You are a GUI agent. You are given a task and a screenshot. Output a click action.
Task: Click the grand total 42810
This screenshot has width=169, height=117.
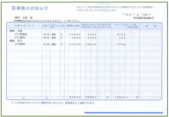(x=75, y=97)
